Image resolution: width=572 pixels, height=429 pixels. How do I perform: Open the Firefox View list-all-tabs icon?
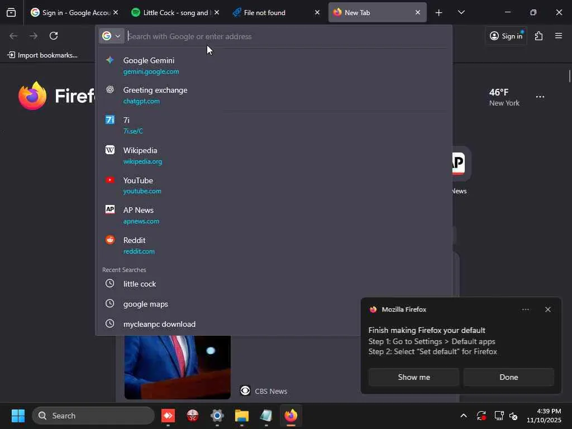(11, 12)
